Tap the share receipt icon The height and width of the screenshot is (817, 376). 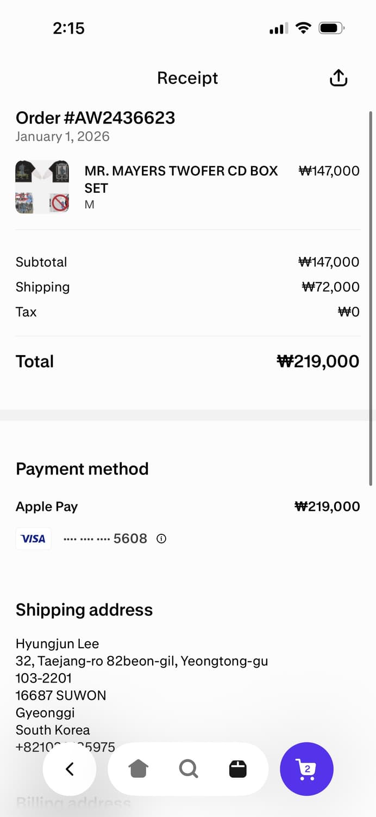(x=338, y=78)
